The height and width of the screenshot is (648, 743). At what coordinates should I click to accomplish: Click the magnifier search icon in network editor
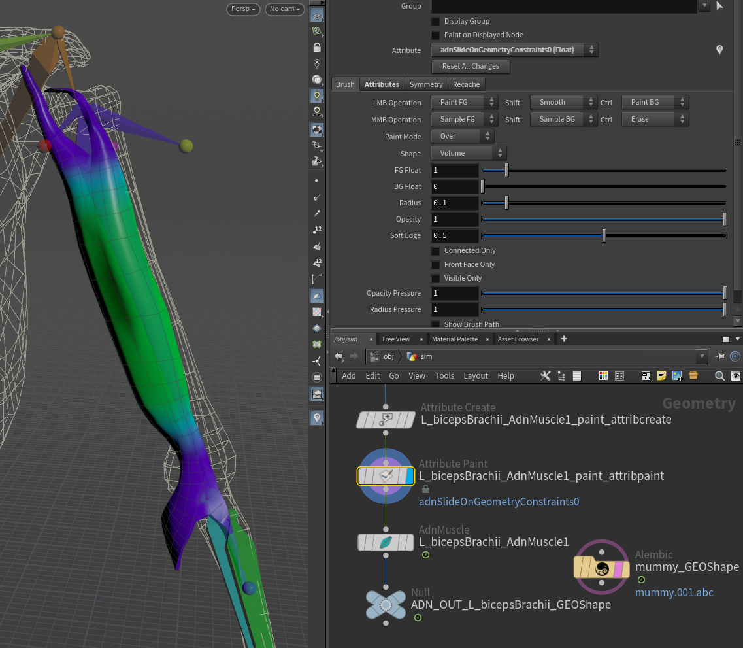tap(719, 376)
